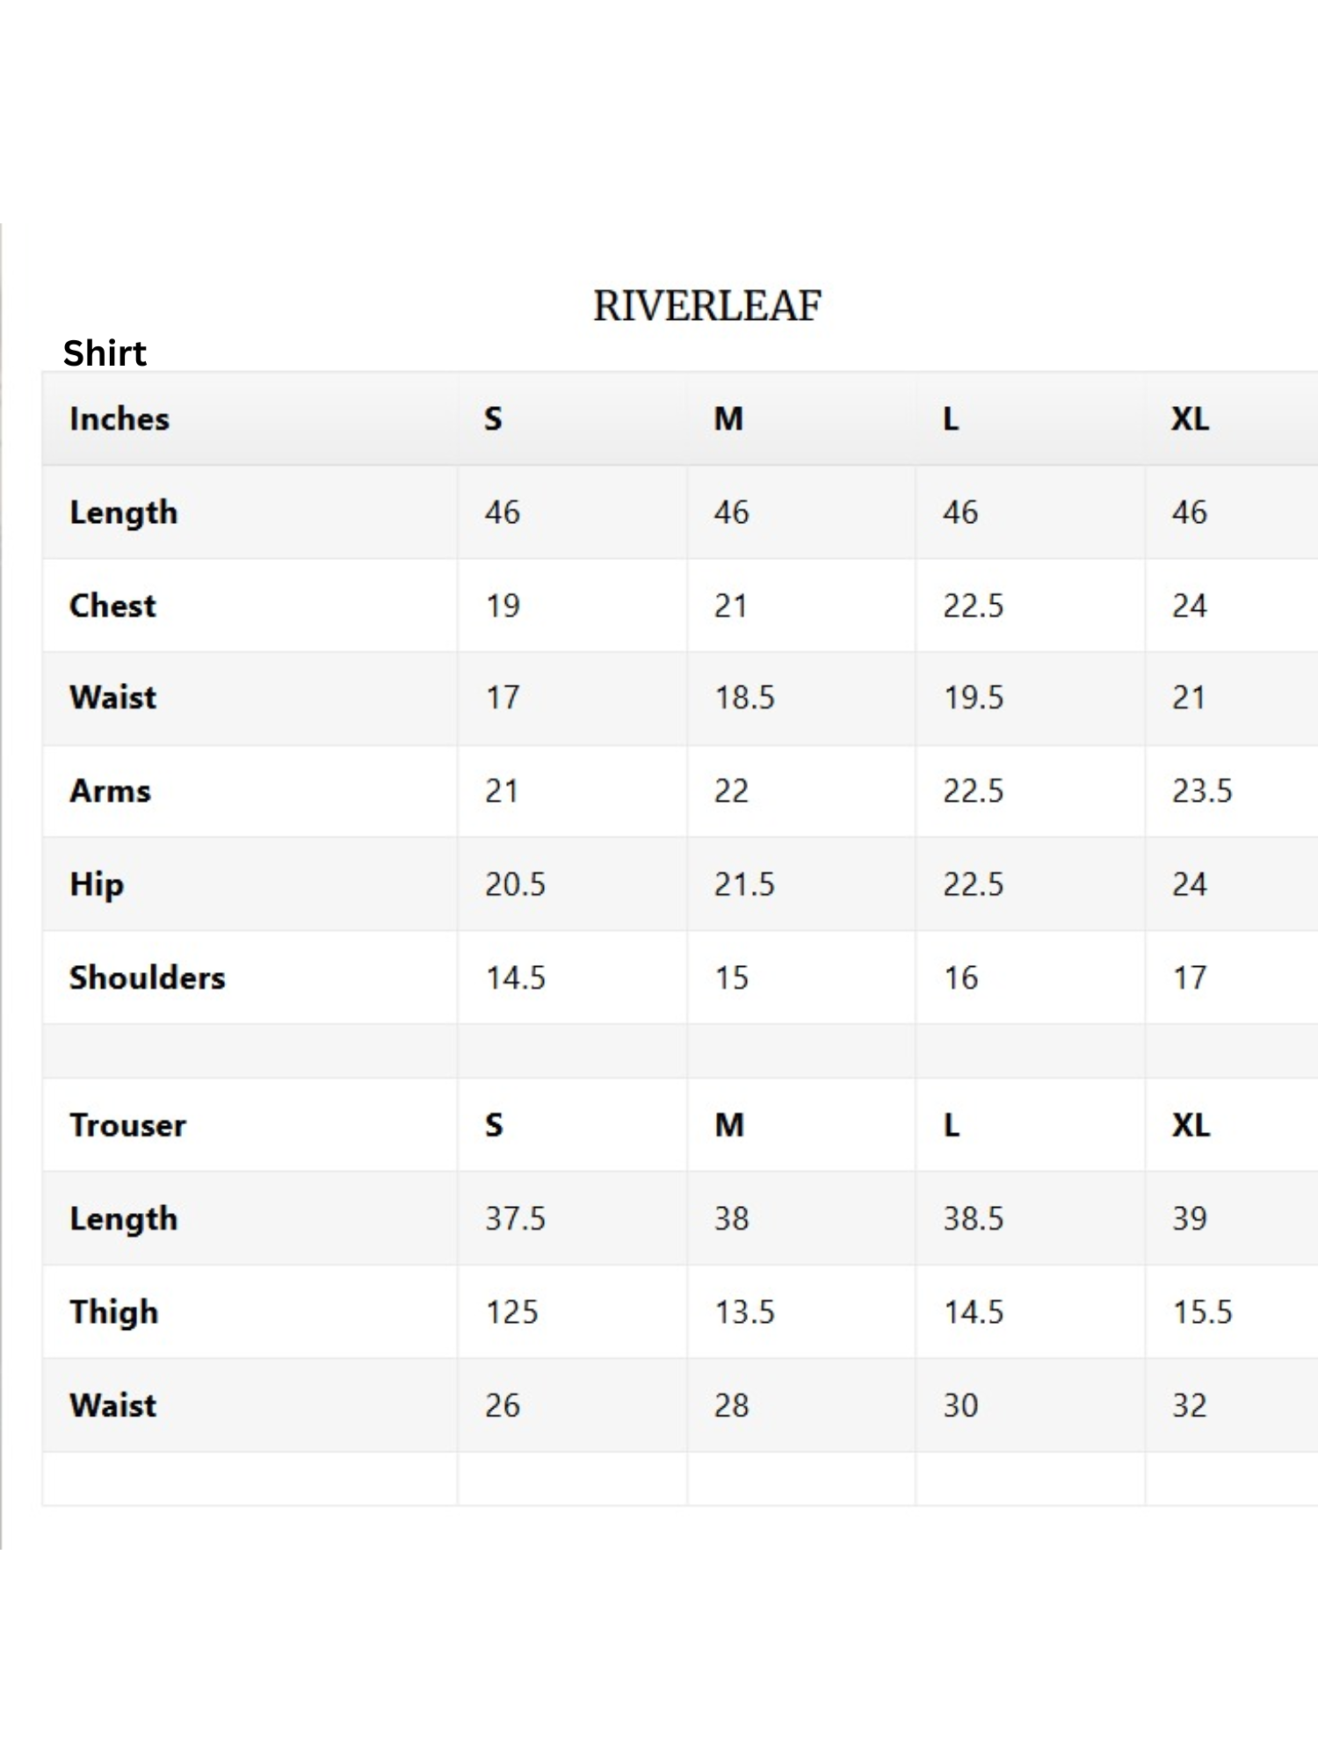Viewport: 1318px width, 1758px height.
Task: Select the Thigh row label
Action: point(114,1312)
